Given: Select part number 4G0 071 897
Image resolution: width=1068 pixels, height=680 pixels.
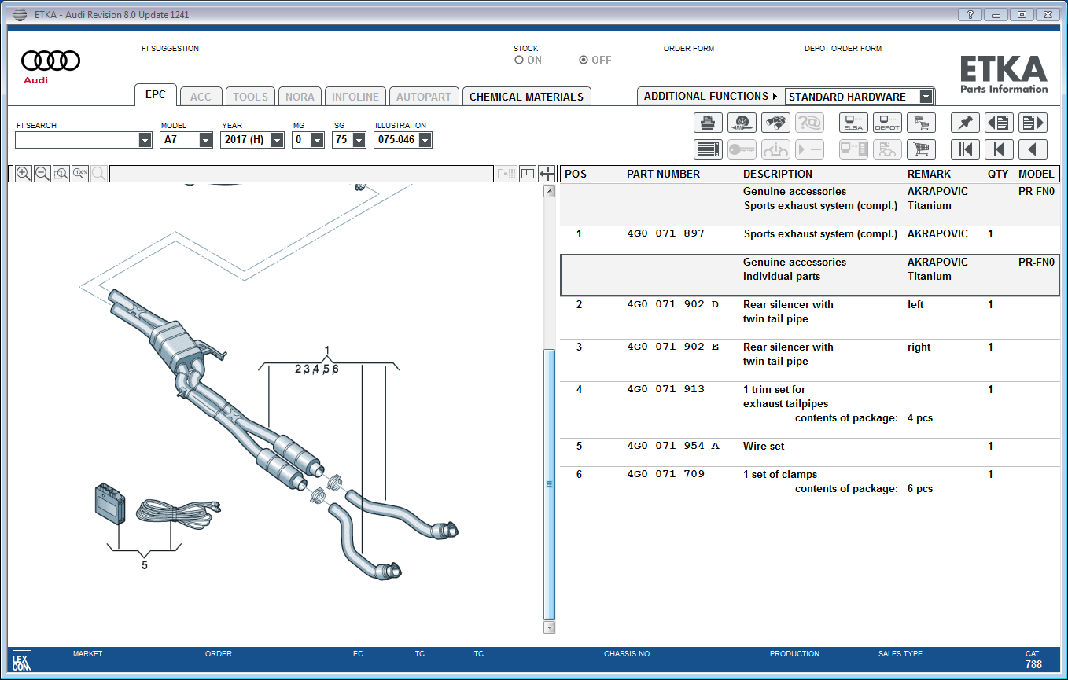Looking at the screenshot, I should 665,233.
